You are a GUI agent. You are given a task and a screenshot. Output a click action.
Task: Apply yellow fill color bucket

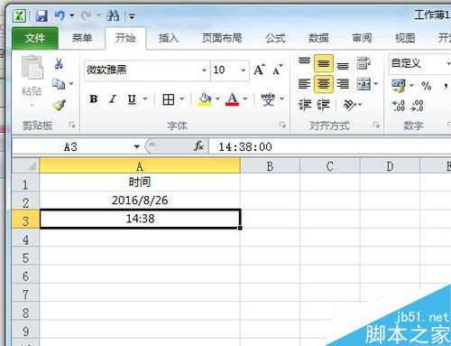[205, 99]
